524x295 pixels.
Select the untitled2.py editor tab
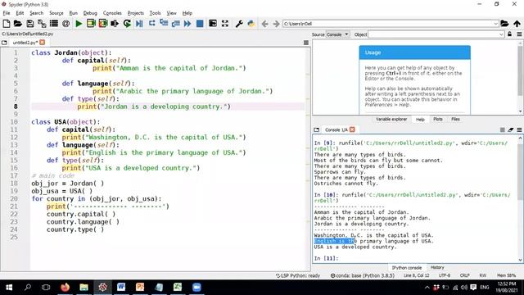click(x=25, y=43)
